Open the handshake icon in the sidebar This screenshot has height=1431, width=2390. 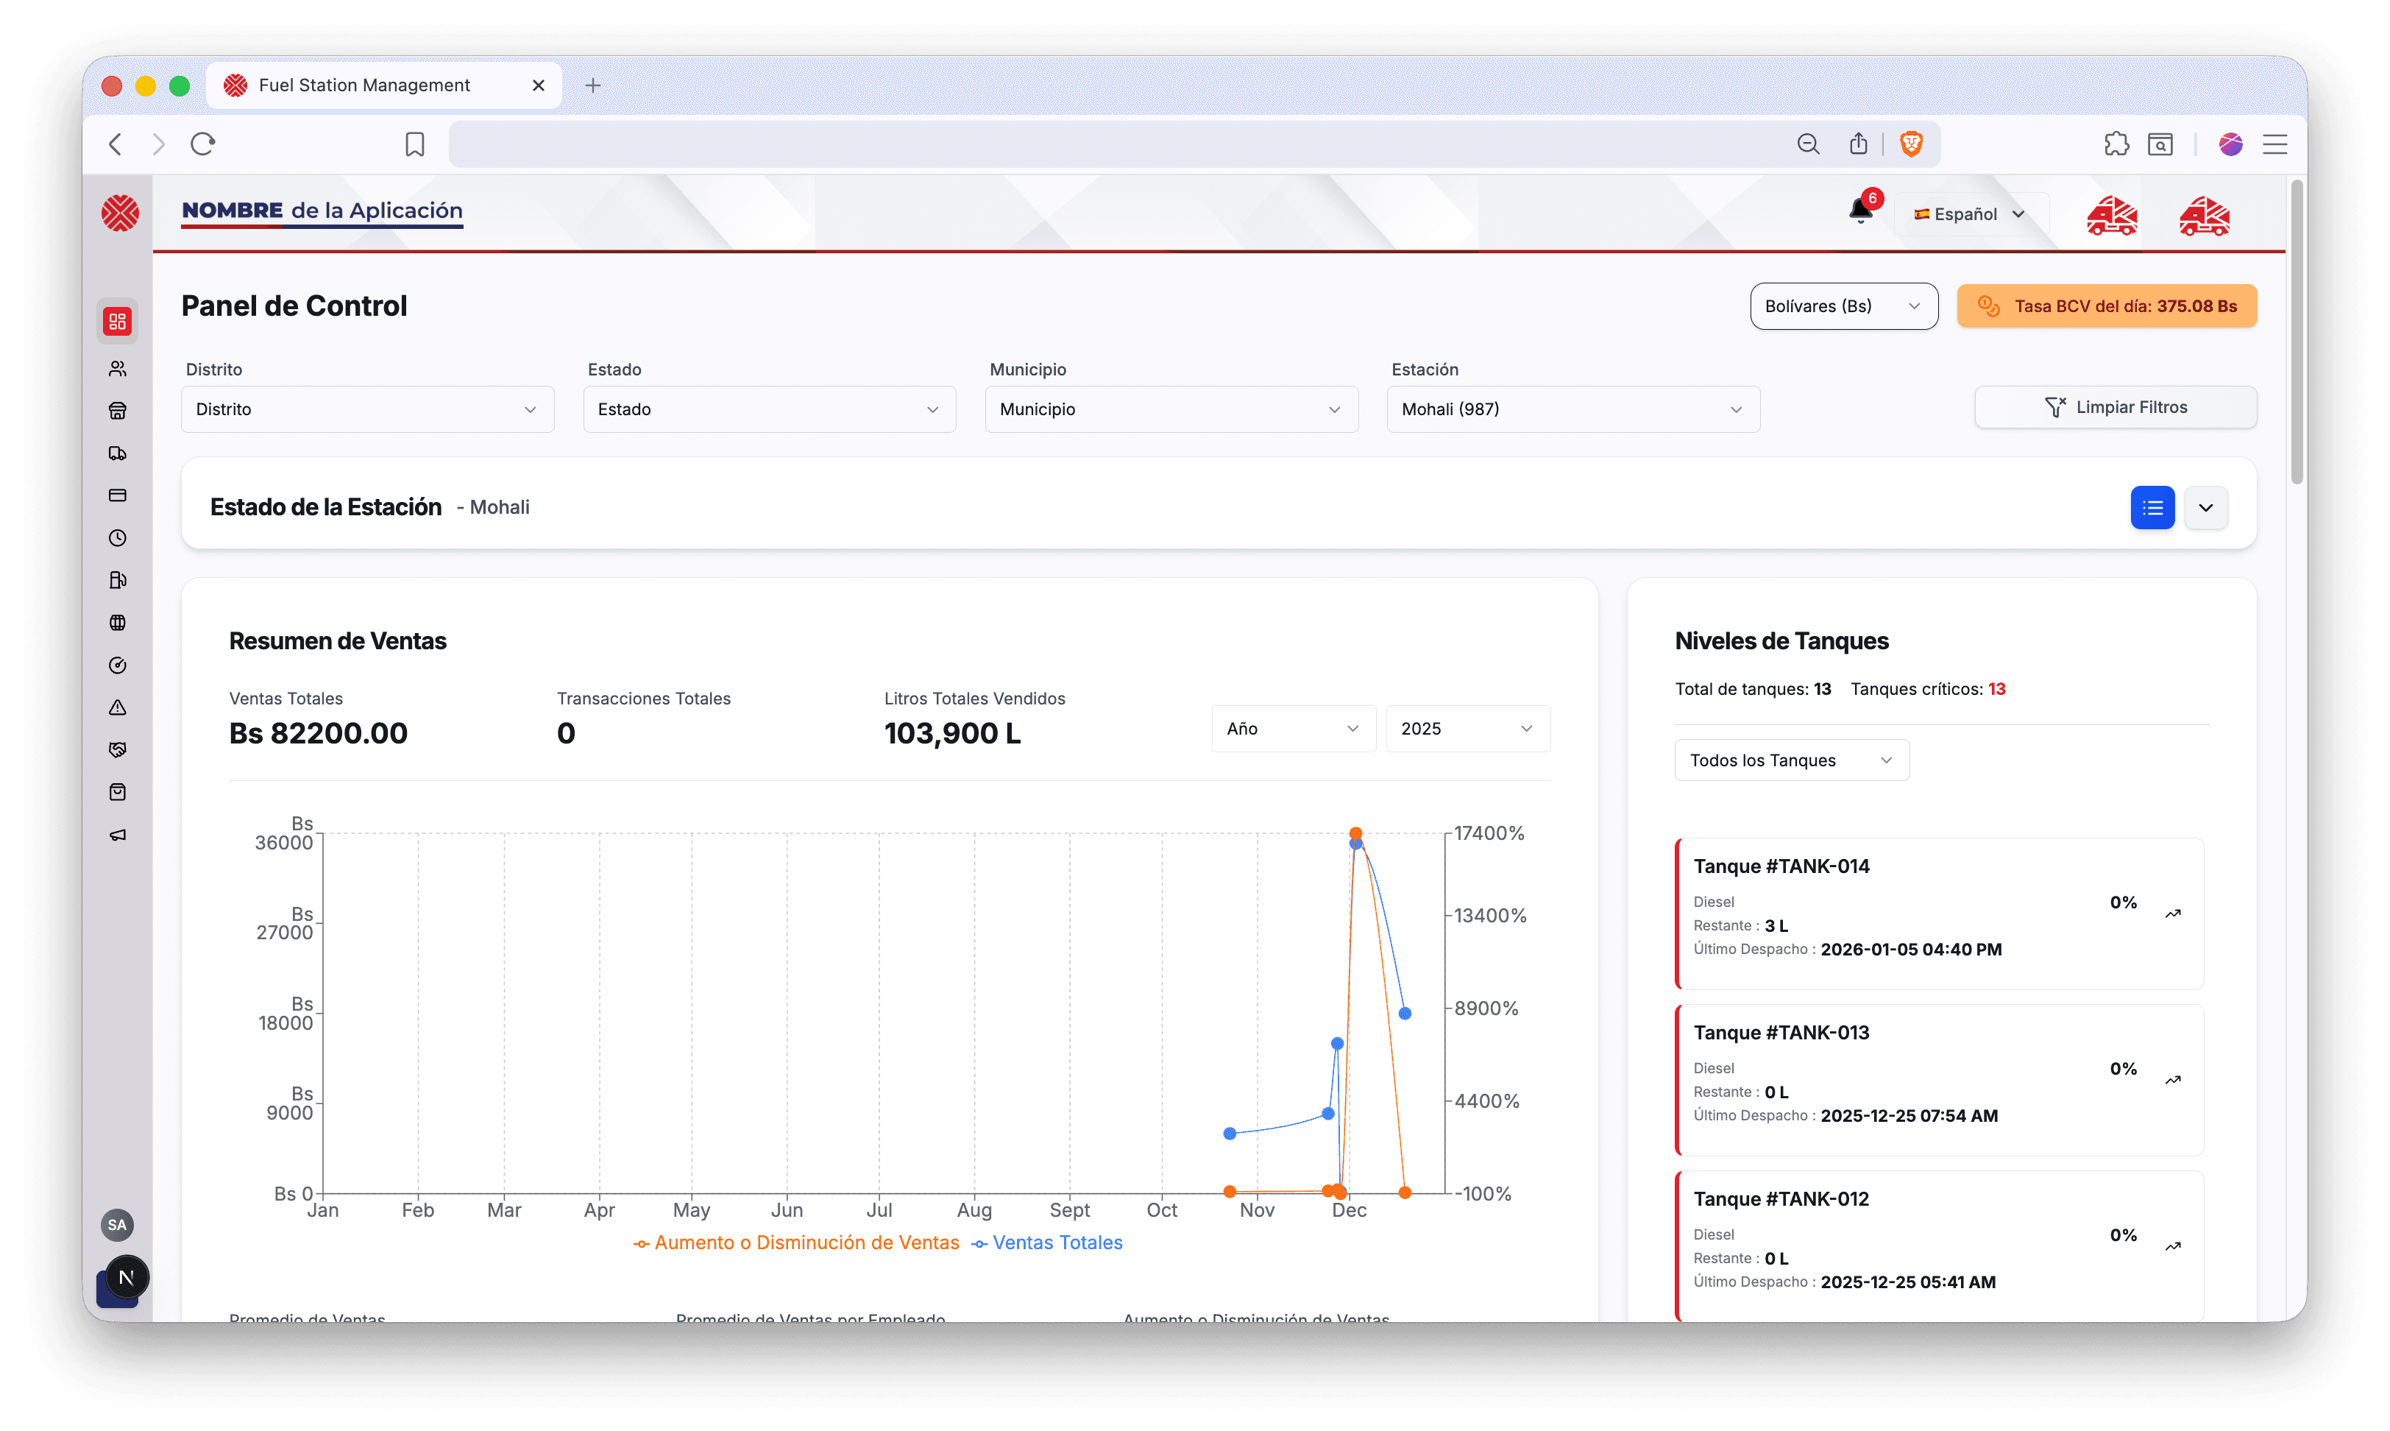118,750
